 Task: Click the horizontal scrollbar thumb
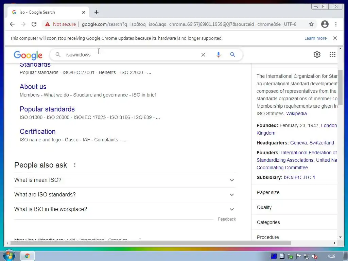point(151,243)
